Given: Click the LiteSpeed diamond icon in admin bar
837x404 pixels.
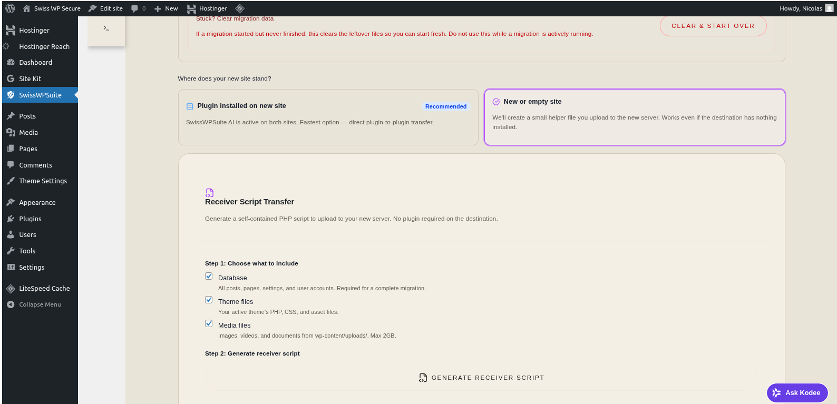Looking at the screenshot, I should (x=239, y=8).
